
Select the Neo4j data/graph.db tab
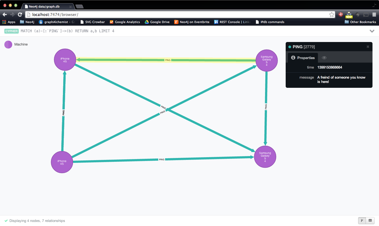coord(47,6)
